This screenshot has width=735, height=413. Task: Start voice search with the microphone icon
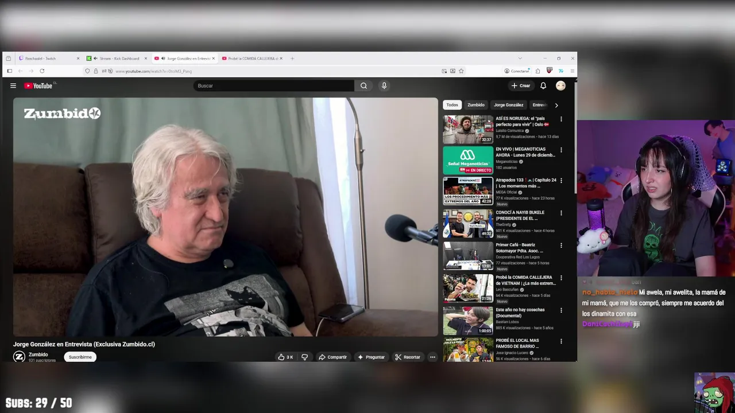coord(384,85)
